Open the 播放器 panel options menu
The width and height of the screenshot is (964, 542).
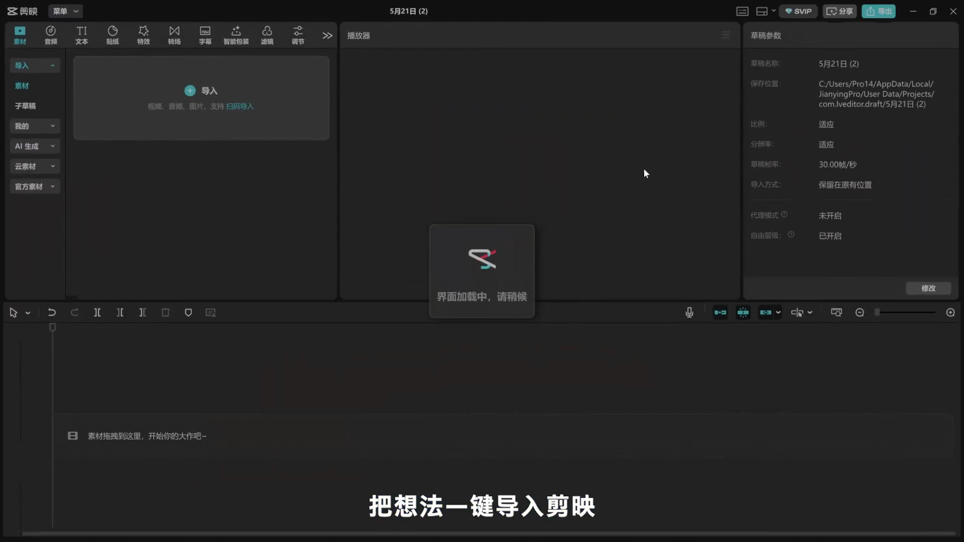pos(726,36)
